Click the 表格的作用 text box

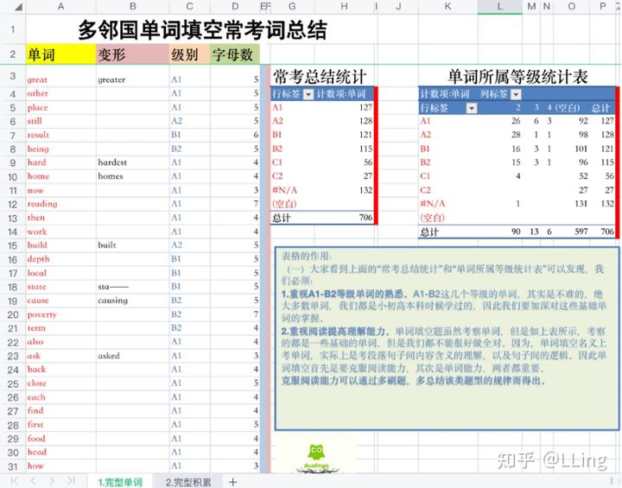click(447, 338)
